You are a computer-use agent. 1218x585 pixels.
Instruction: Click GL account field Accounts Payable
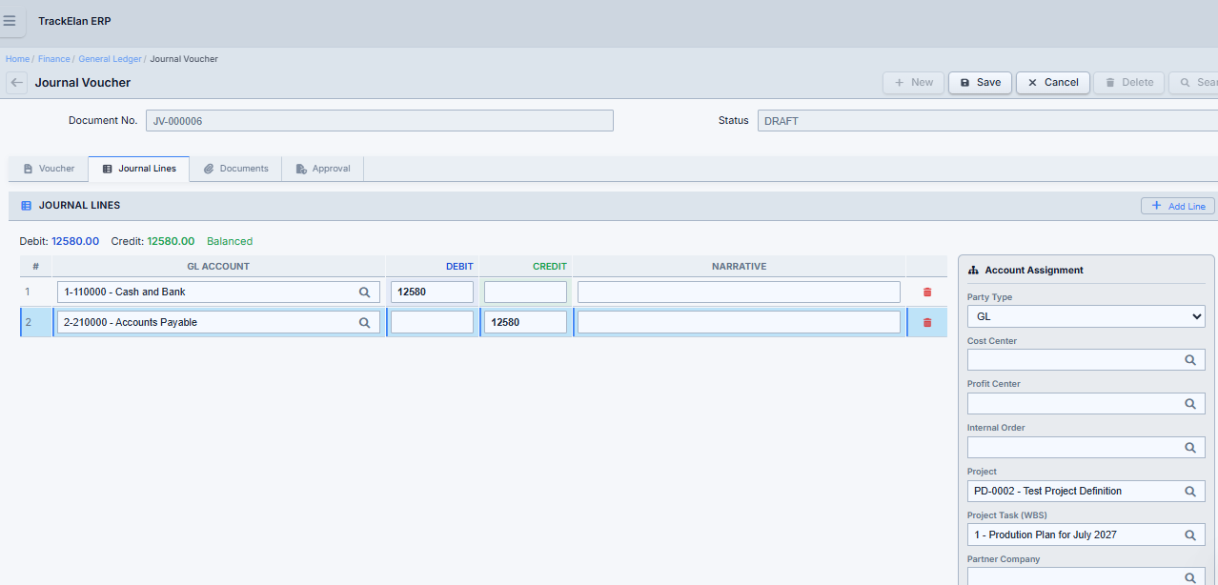pyautogui.click(x=218, y=323)
